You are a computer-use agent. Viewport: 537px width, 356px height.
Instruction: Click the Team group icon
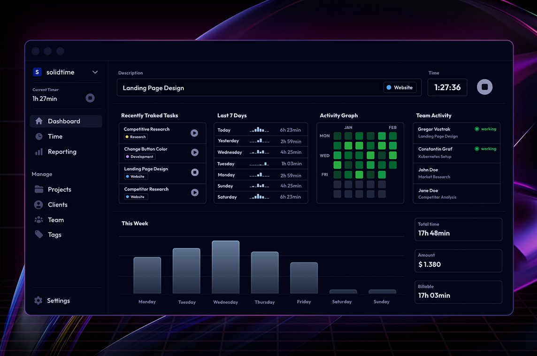(x=38, y=220)
